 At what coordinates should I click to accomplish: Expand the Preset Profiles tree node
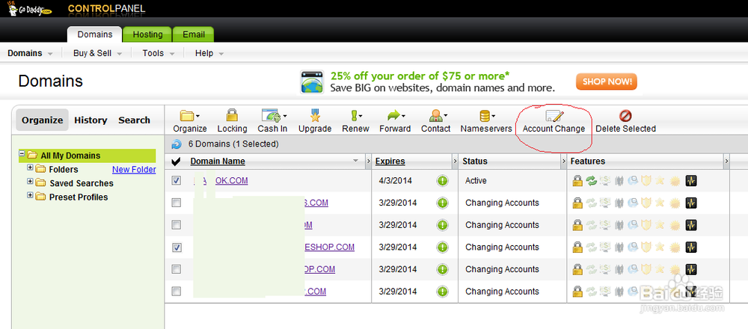click(x=30, y=195)
